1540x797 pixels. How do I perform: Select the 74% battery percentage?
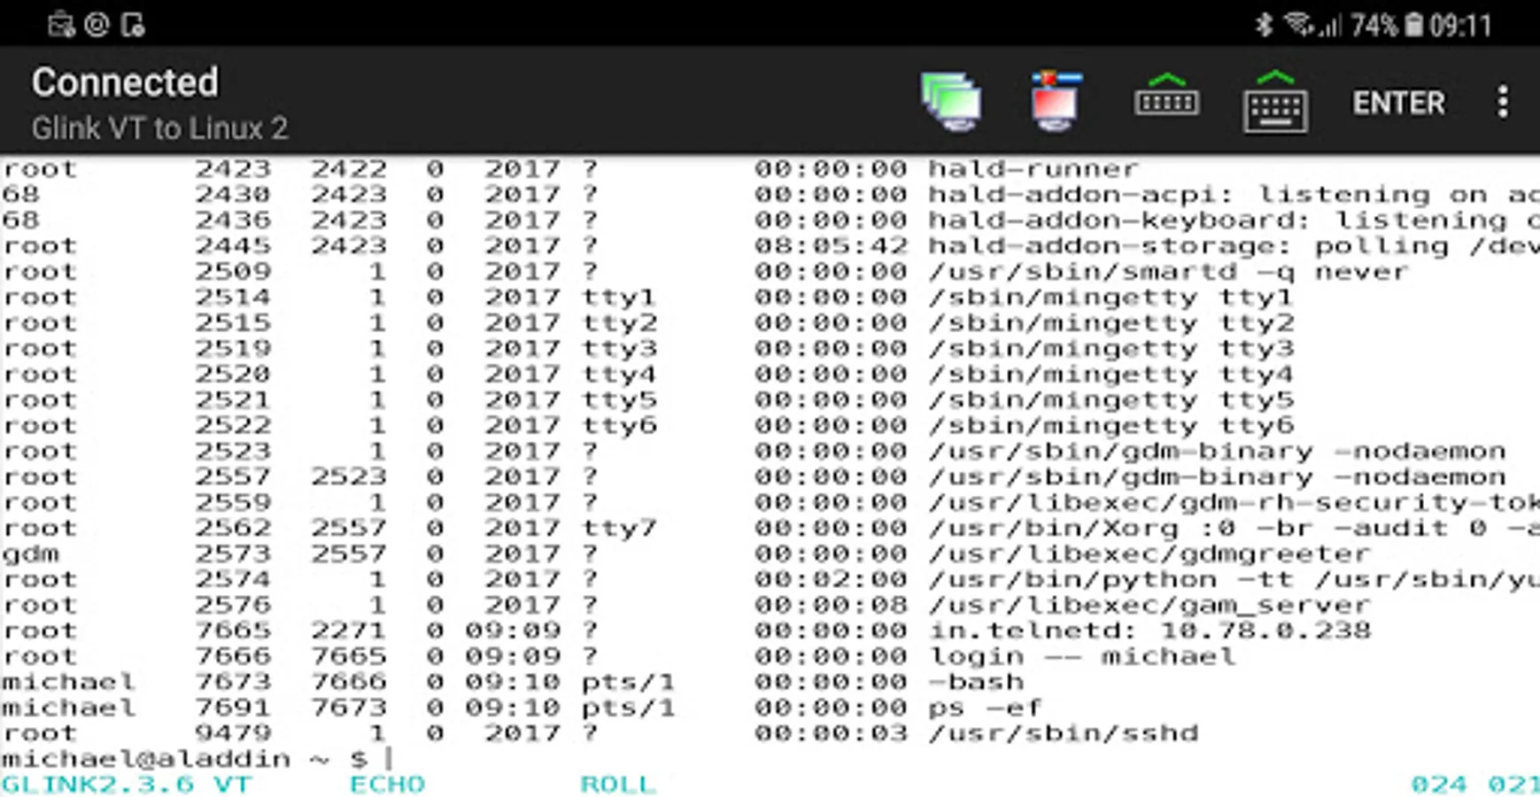pos(1374,25)
